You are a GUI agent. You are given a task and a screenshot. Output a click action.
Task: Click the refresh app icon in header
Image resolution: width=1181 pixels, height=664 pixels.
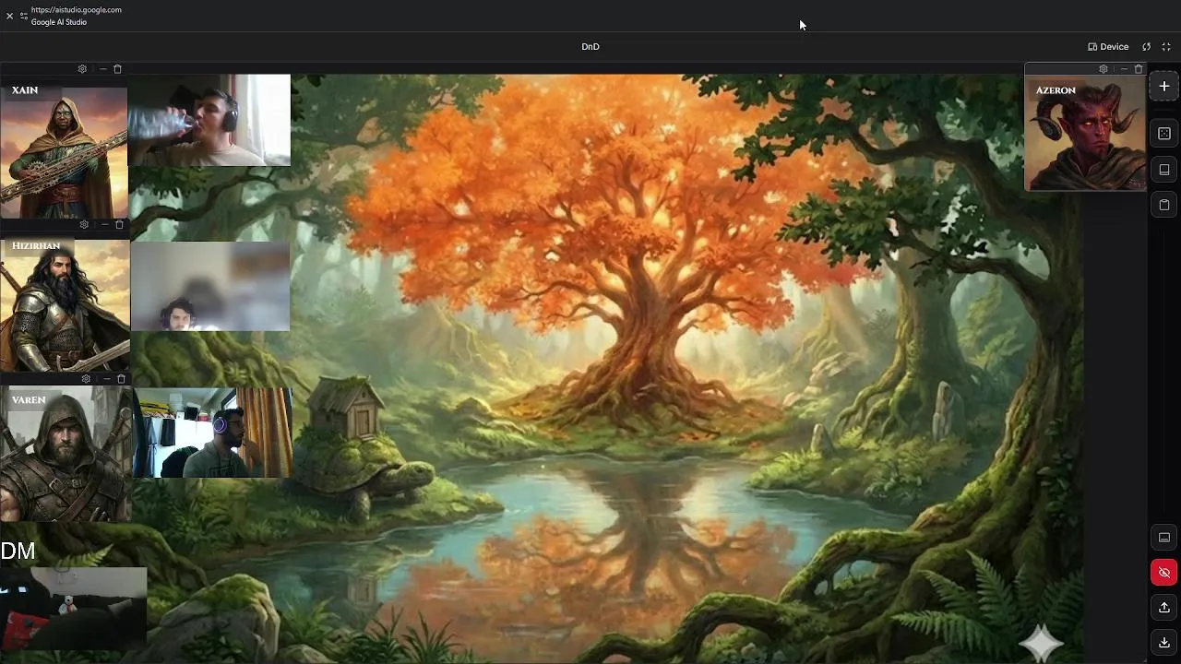tap(1147, 46)
